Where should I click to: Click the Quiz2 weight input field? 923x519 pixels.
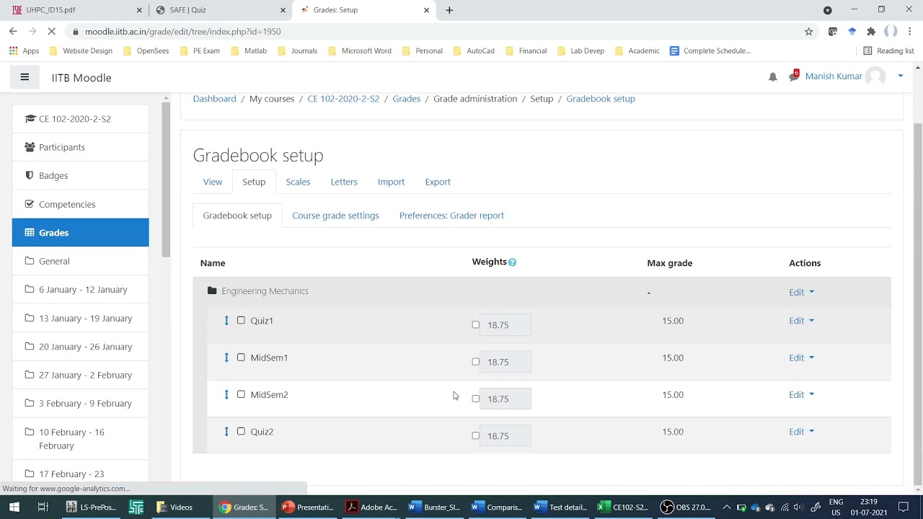click(505, 435)
